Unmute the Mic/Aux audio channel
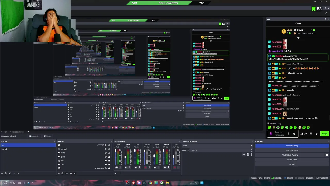 coord(145,167)
